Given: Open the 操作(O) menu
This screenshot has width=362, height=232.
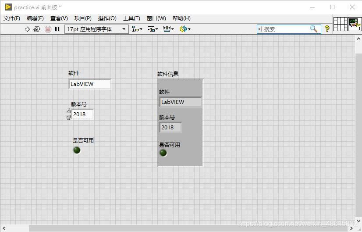Looking at the screenshot, I should click(107, 18).
